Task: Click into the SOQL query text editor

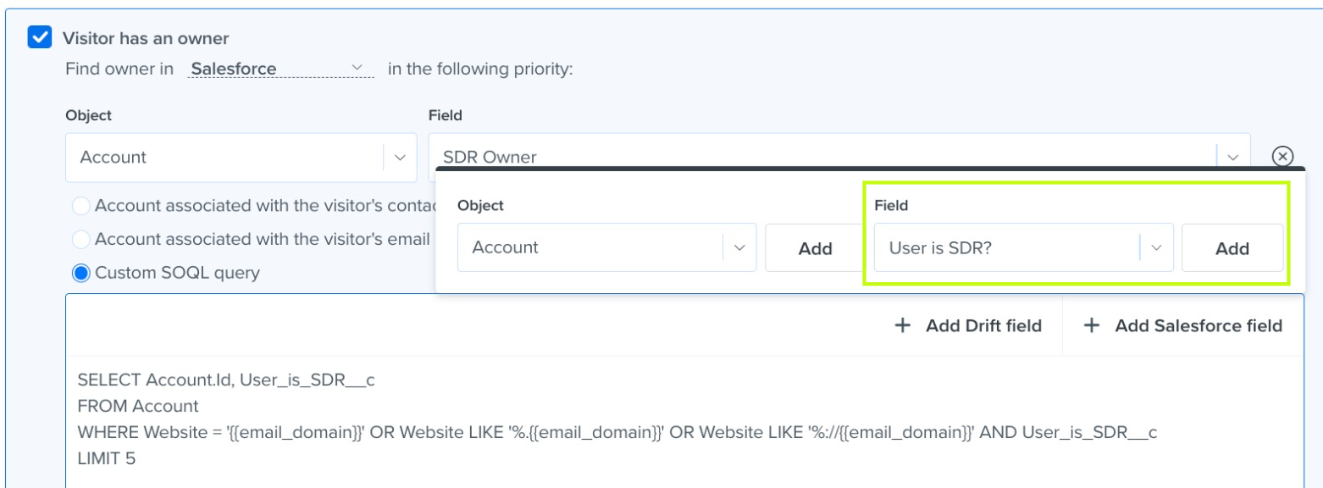Action: pyautogui.click(x=684, y=421)
